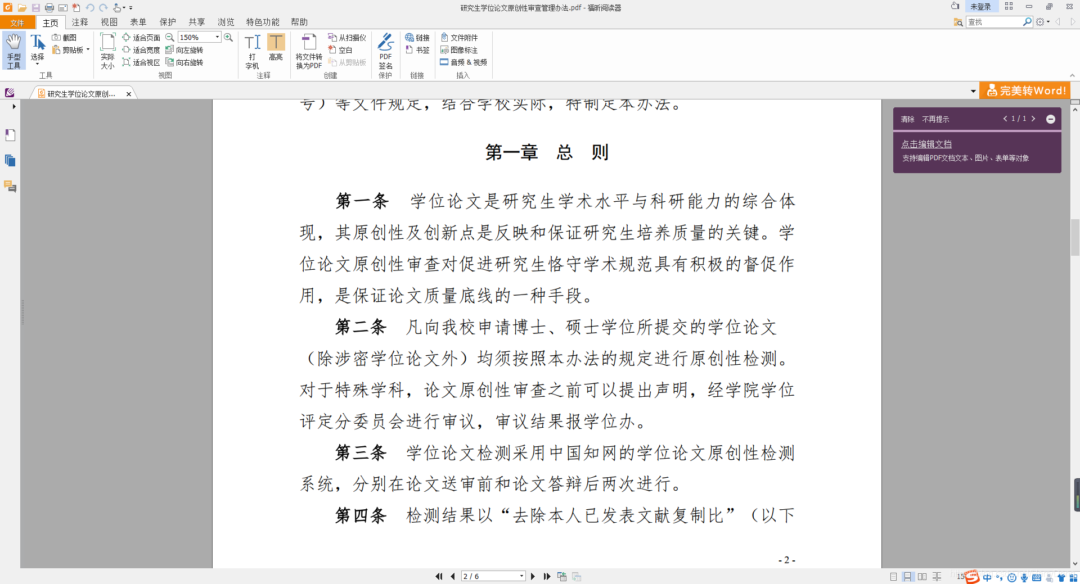Viewport: 1080px width, 584px height.
Task: Switch to the 注释 ribbon tab
Action: click(80, 22)
